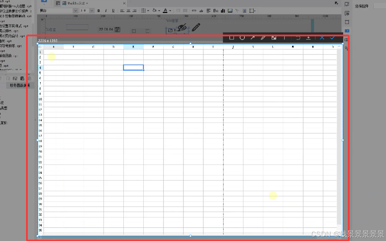Viewport: 386px width, 241px height.
Task: Insert a chart via bar chart icon
Action: point(223,11)
